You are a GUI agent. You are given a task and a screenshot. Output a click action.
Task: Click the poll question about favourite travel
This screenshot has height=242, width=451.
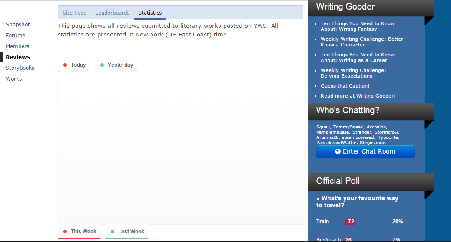click(357, 202)
